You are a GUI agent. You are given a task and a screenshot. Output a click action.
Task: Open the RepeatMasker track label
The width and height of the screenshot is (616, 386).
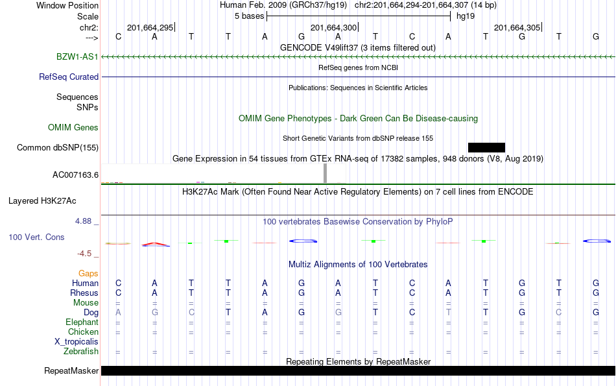[x=71, y=370]
